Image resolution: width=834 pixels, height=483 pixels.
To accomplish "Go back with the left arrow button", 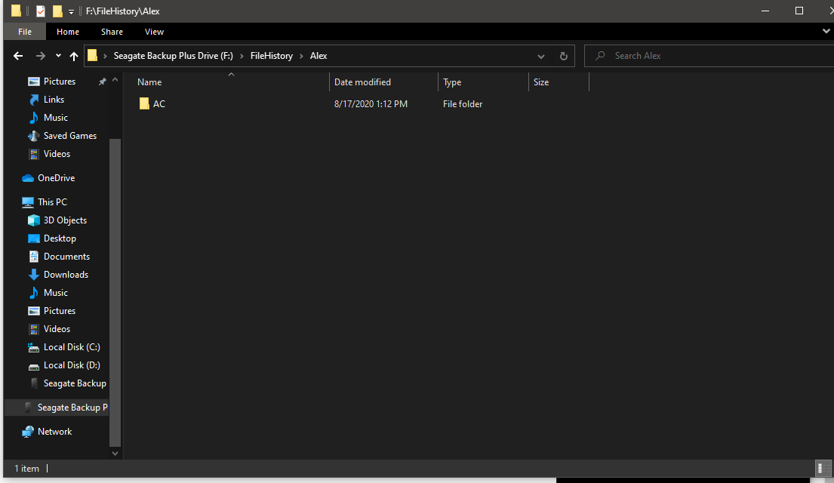I will click(x=18, y=56).
